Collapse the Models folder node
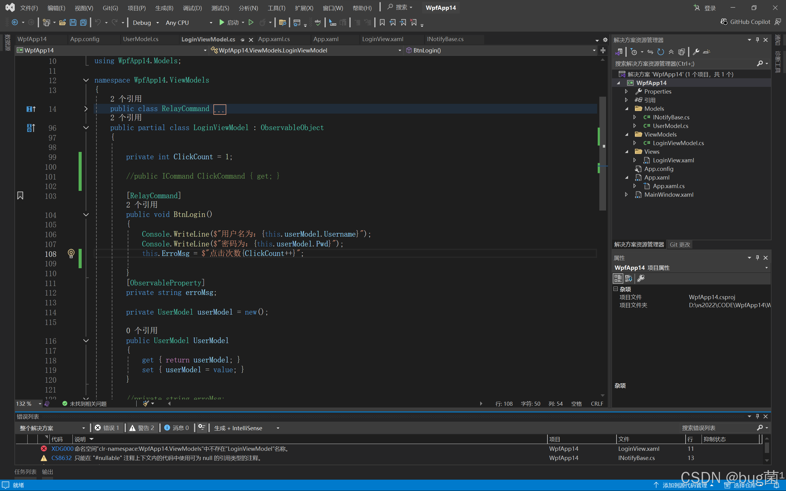Viewport: 786px width, 491px height. tap(627, 109)
